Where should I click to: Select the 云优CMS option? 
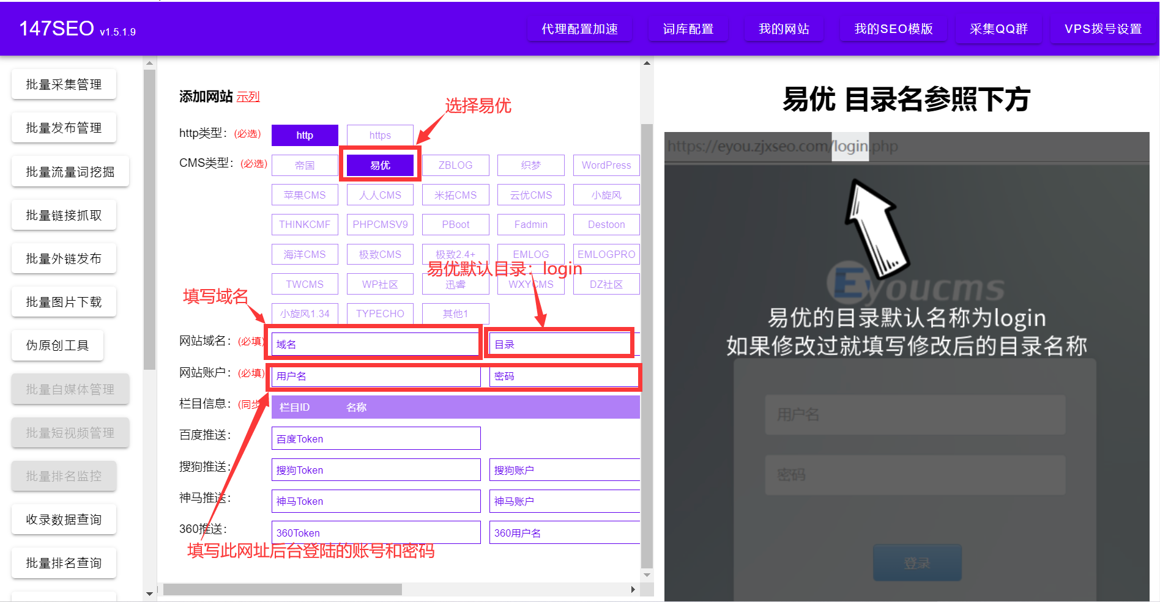[x=531, y=195]
